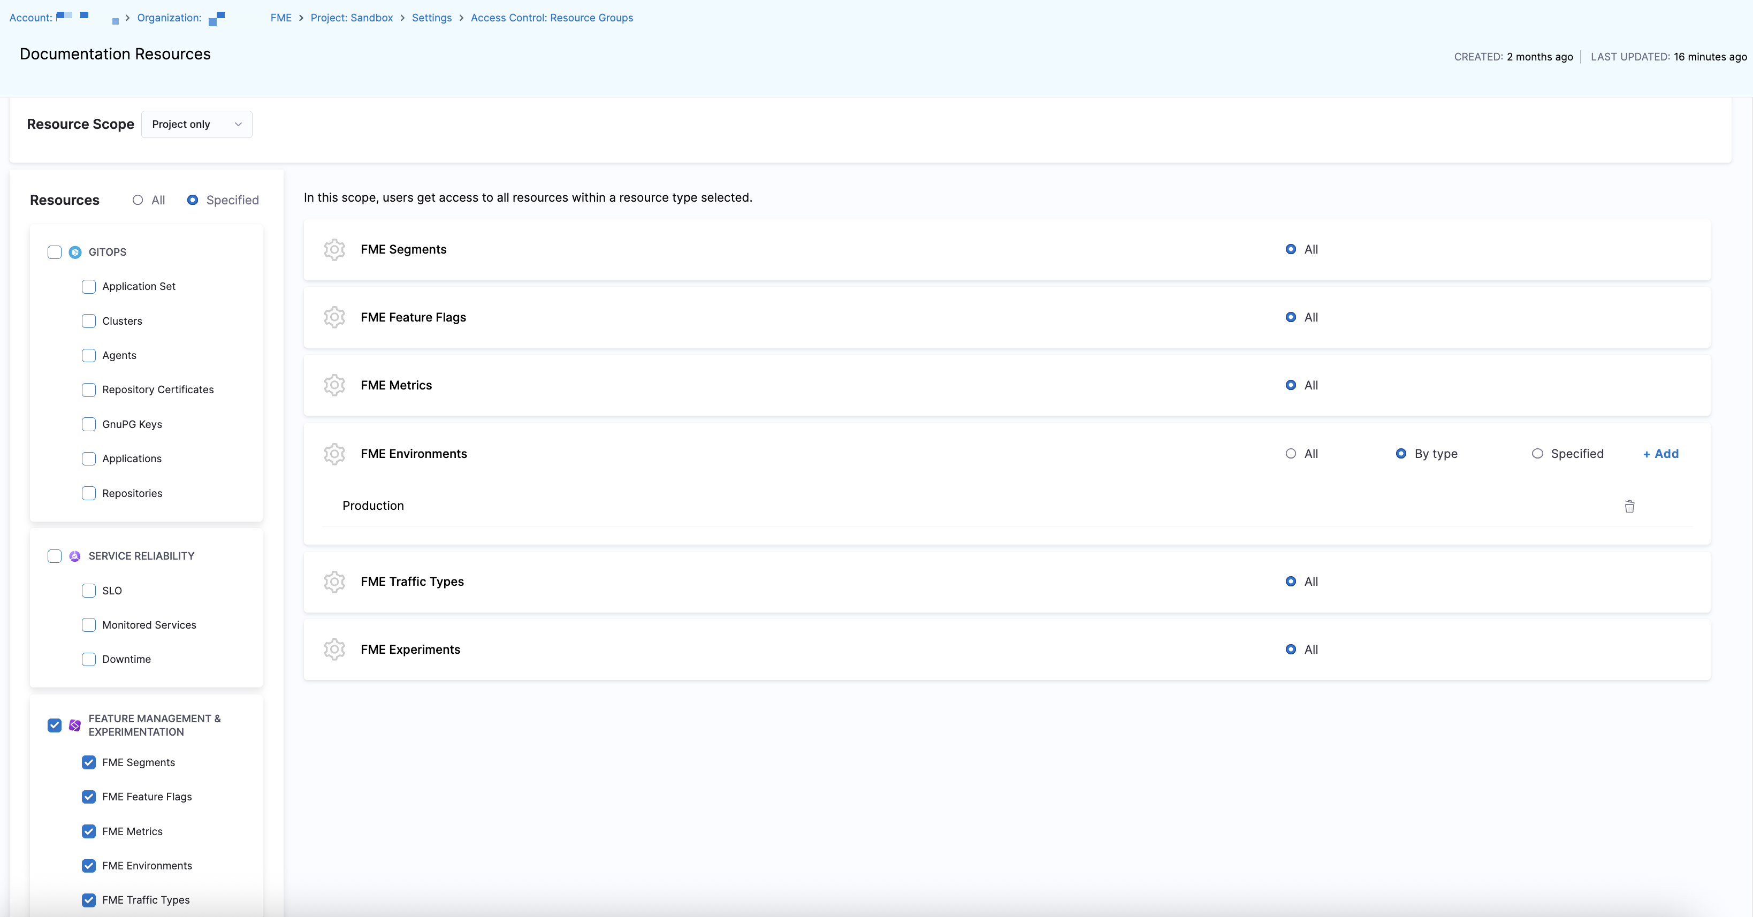The width and height of the screenshot is (1753, 917).
Task: Click + Add for FME Environments
Action: [x=1660, y=454]
